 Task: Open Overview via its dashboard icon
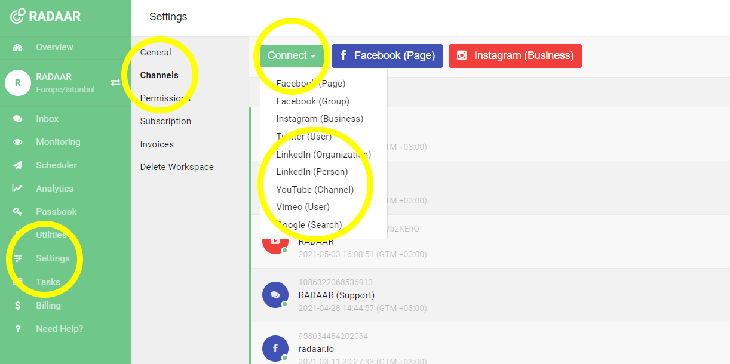(17, 48)
